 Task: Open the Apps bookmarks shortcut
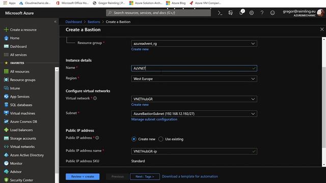(x=9, y=3)
